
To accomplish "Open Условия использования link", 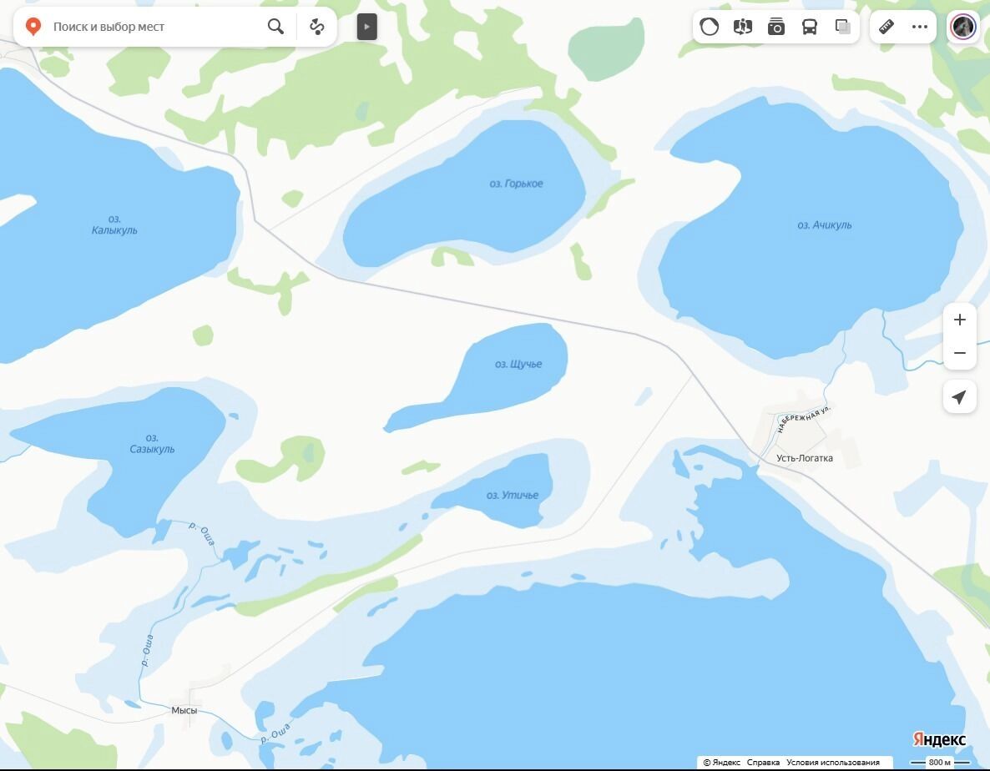I will pyautogui.click(x=832, y=763).
